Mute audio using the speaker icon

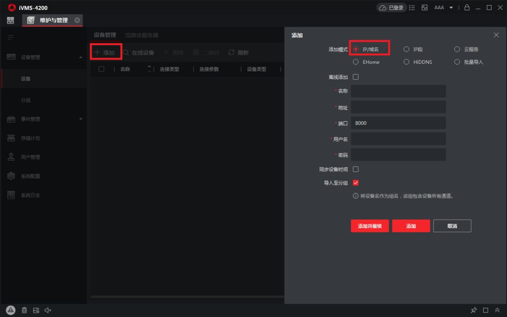point(48,310)
